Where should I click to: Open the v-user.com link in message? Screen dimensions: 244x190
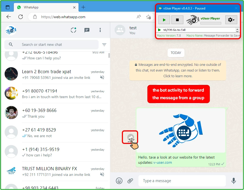click(162, 162)
